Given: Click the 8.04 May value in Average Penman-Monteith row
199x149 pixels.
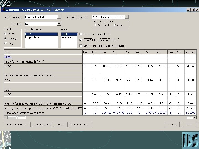Looking at the screenshot, I should click(106, 103).
